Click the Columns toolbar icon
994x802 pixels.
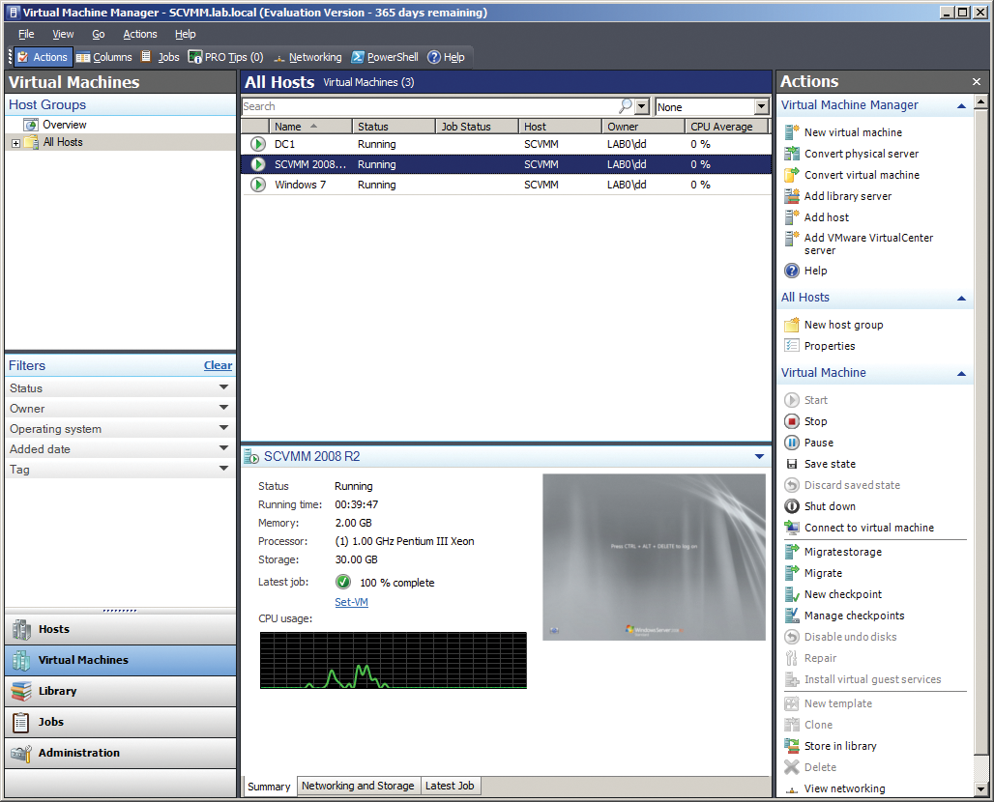pos(103,57)
